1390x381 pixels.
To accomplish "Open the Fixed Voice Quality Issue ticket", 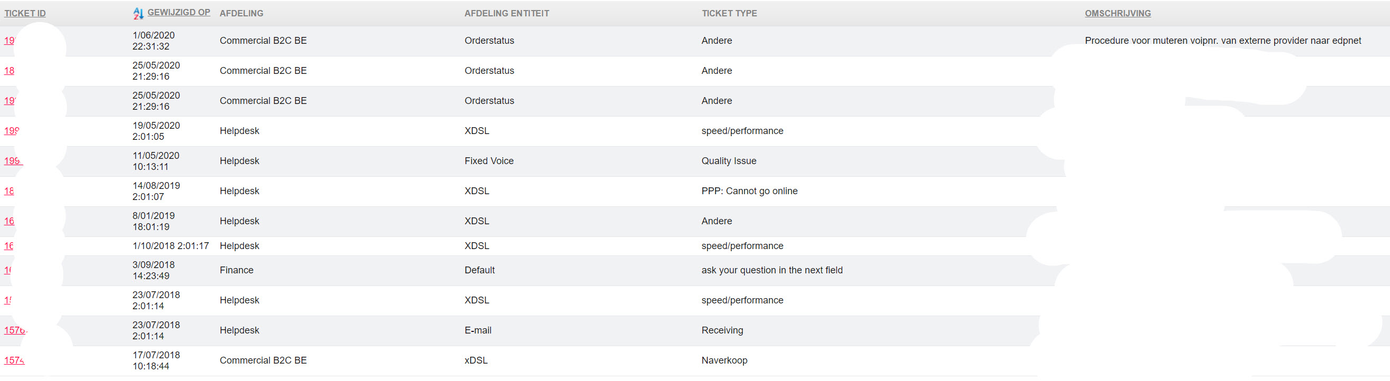I will point(12,161).
